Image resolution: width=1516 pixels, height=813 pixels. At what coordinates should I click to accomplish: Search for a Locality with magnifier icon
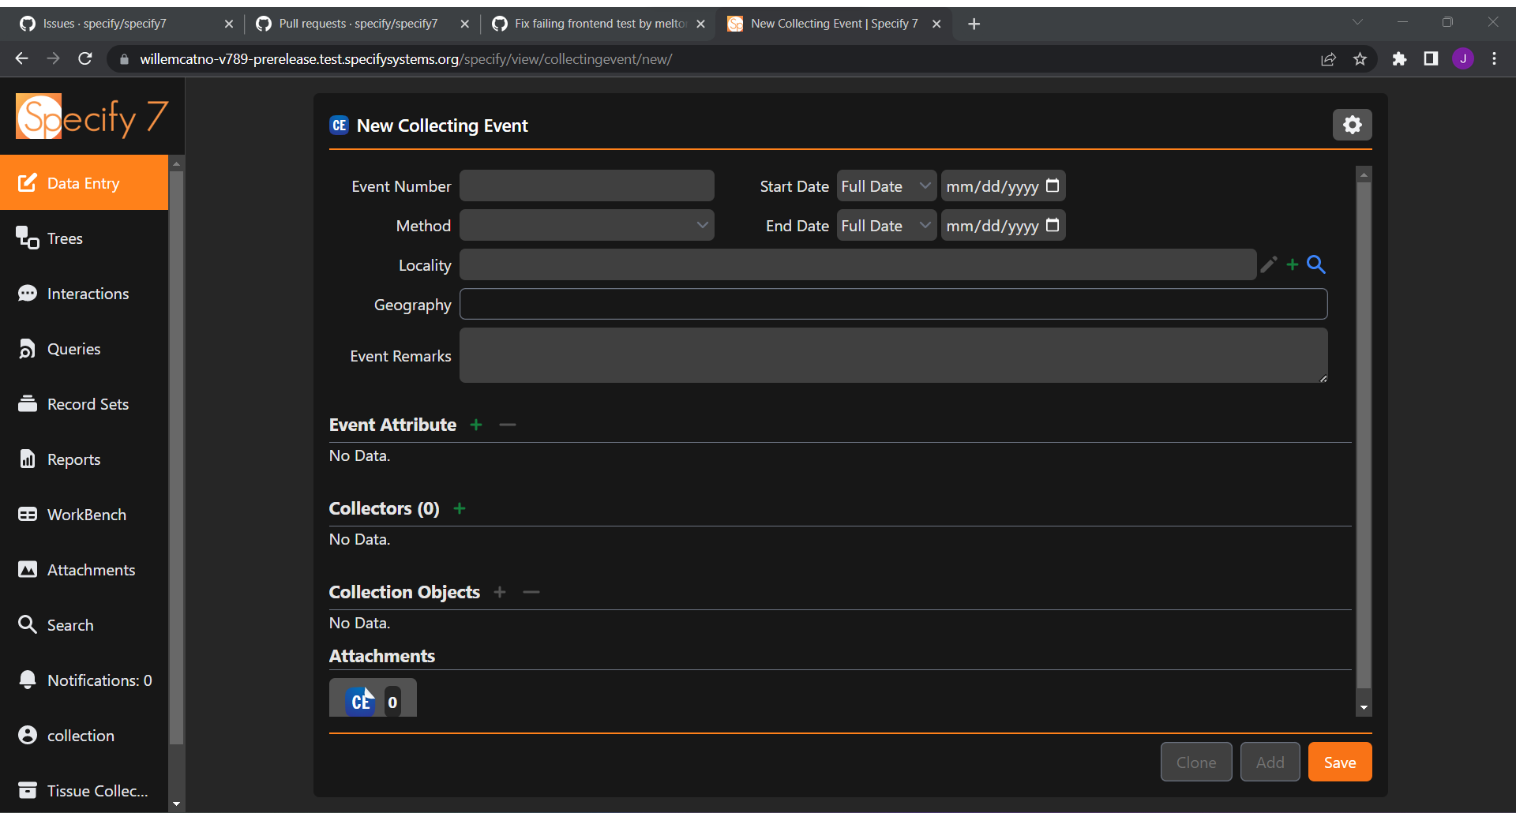pos(1315,264)
